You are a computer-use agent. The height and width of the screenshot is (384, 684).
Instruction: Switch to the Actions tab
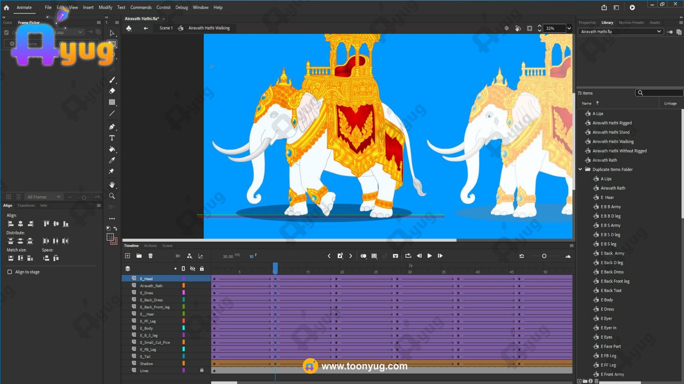pyautogui.click(x=150, y=246)
